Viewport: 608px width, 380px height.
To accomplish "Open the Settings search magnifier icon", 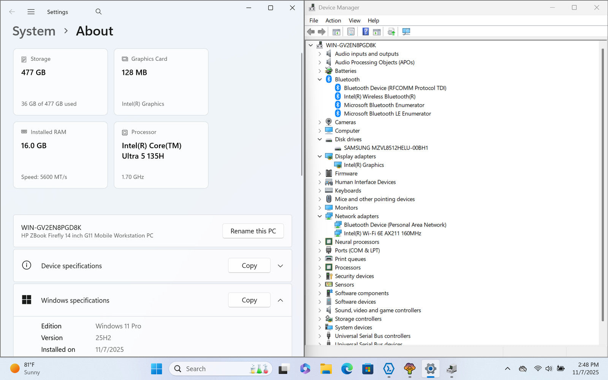I will point(98,12).
